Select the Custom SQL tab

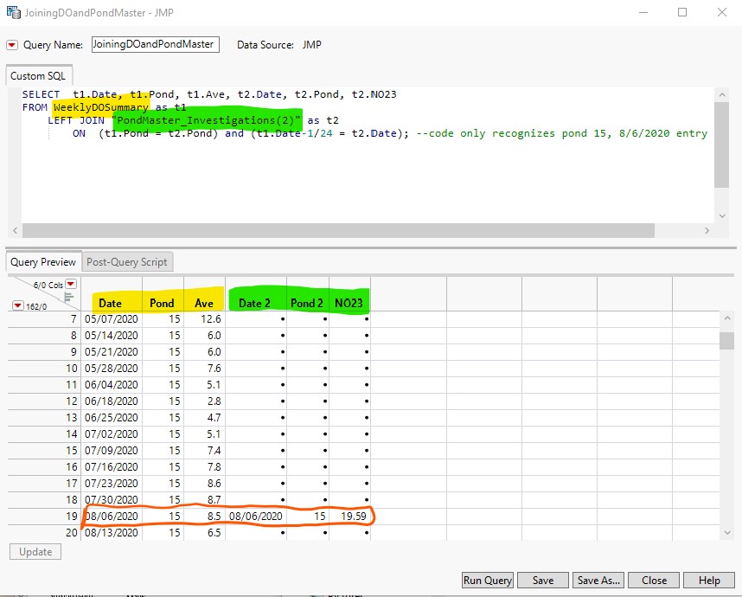pos(38,76)
